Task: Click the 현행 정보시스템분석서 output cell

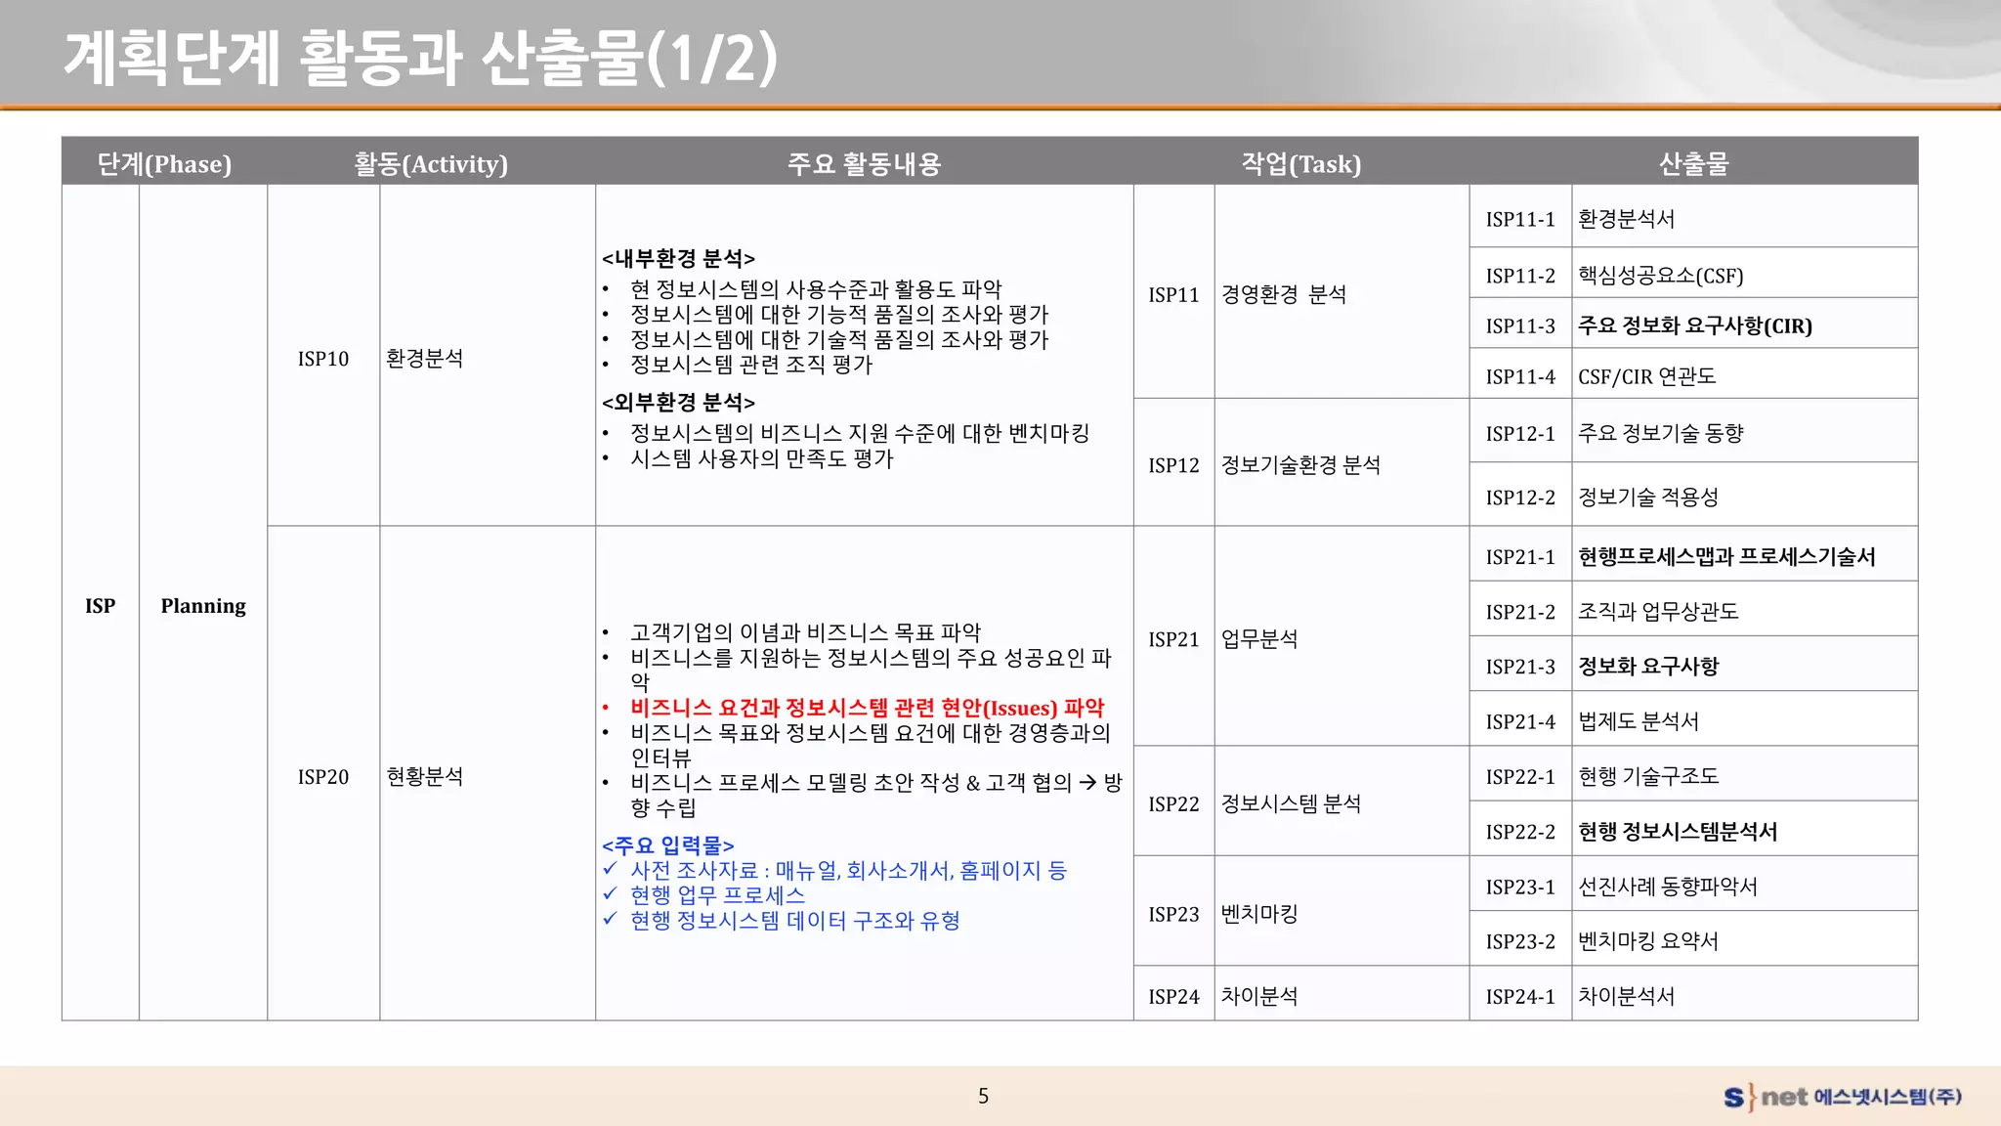Action: tap(1745, 831)
